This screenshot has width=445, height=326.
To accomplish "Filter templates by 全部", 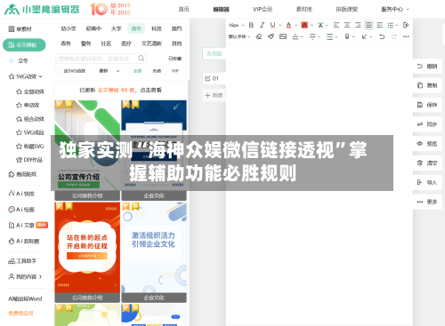I will click(x=138, y=71).
